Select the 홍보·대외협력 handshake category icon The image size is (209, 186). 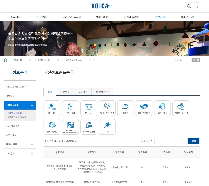[144, 108]
